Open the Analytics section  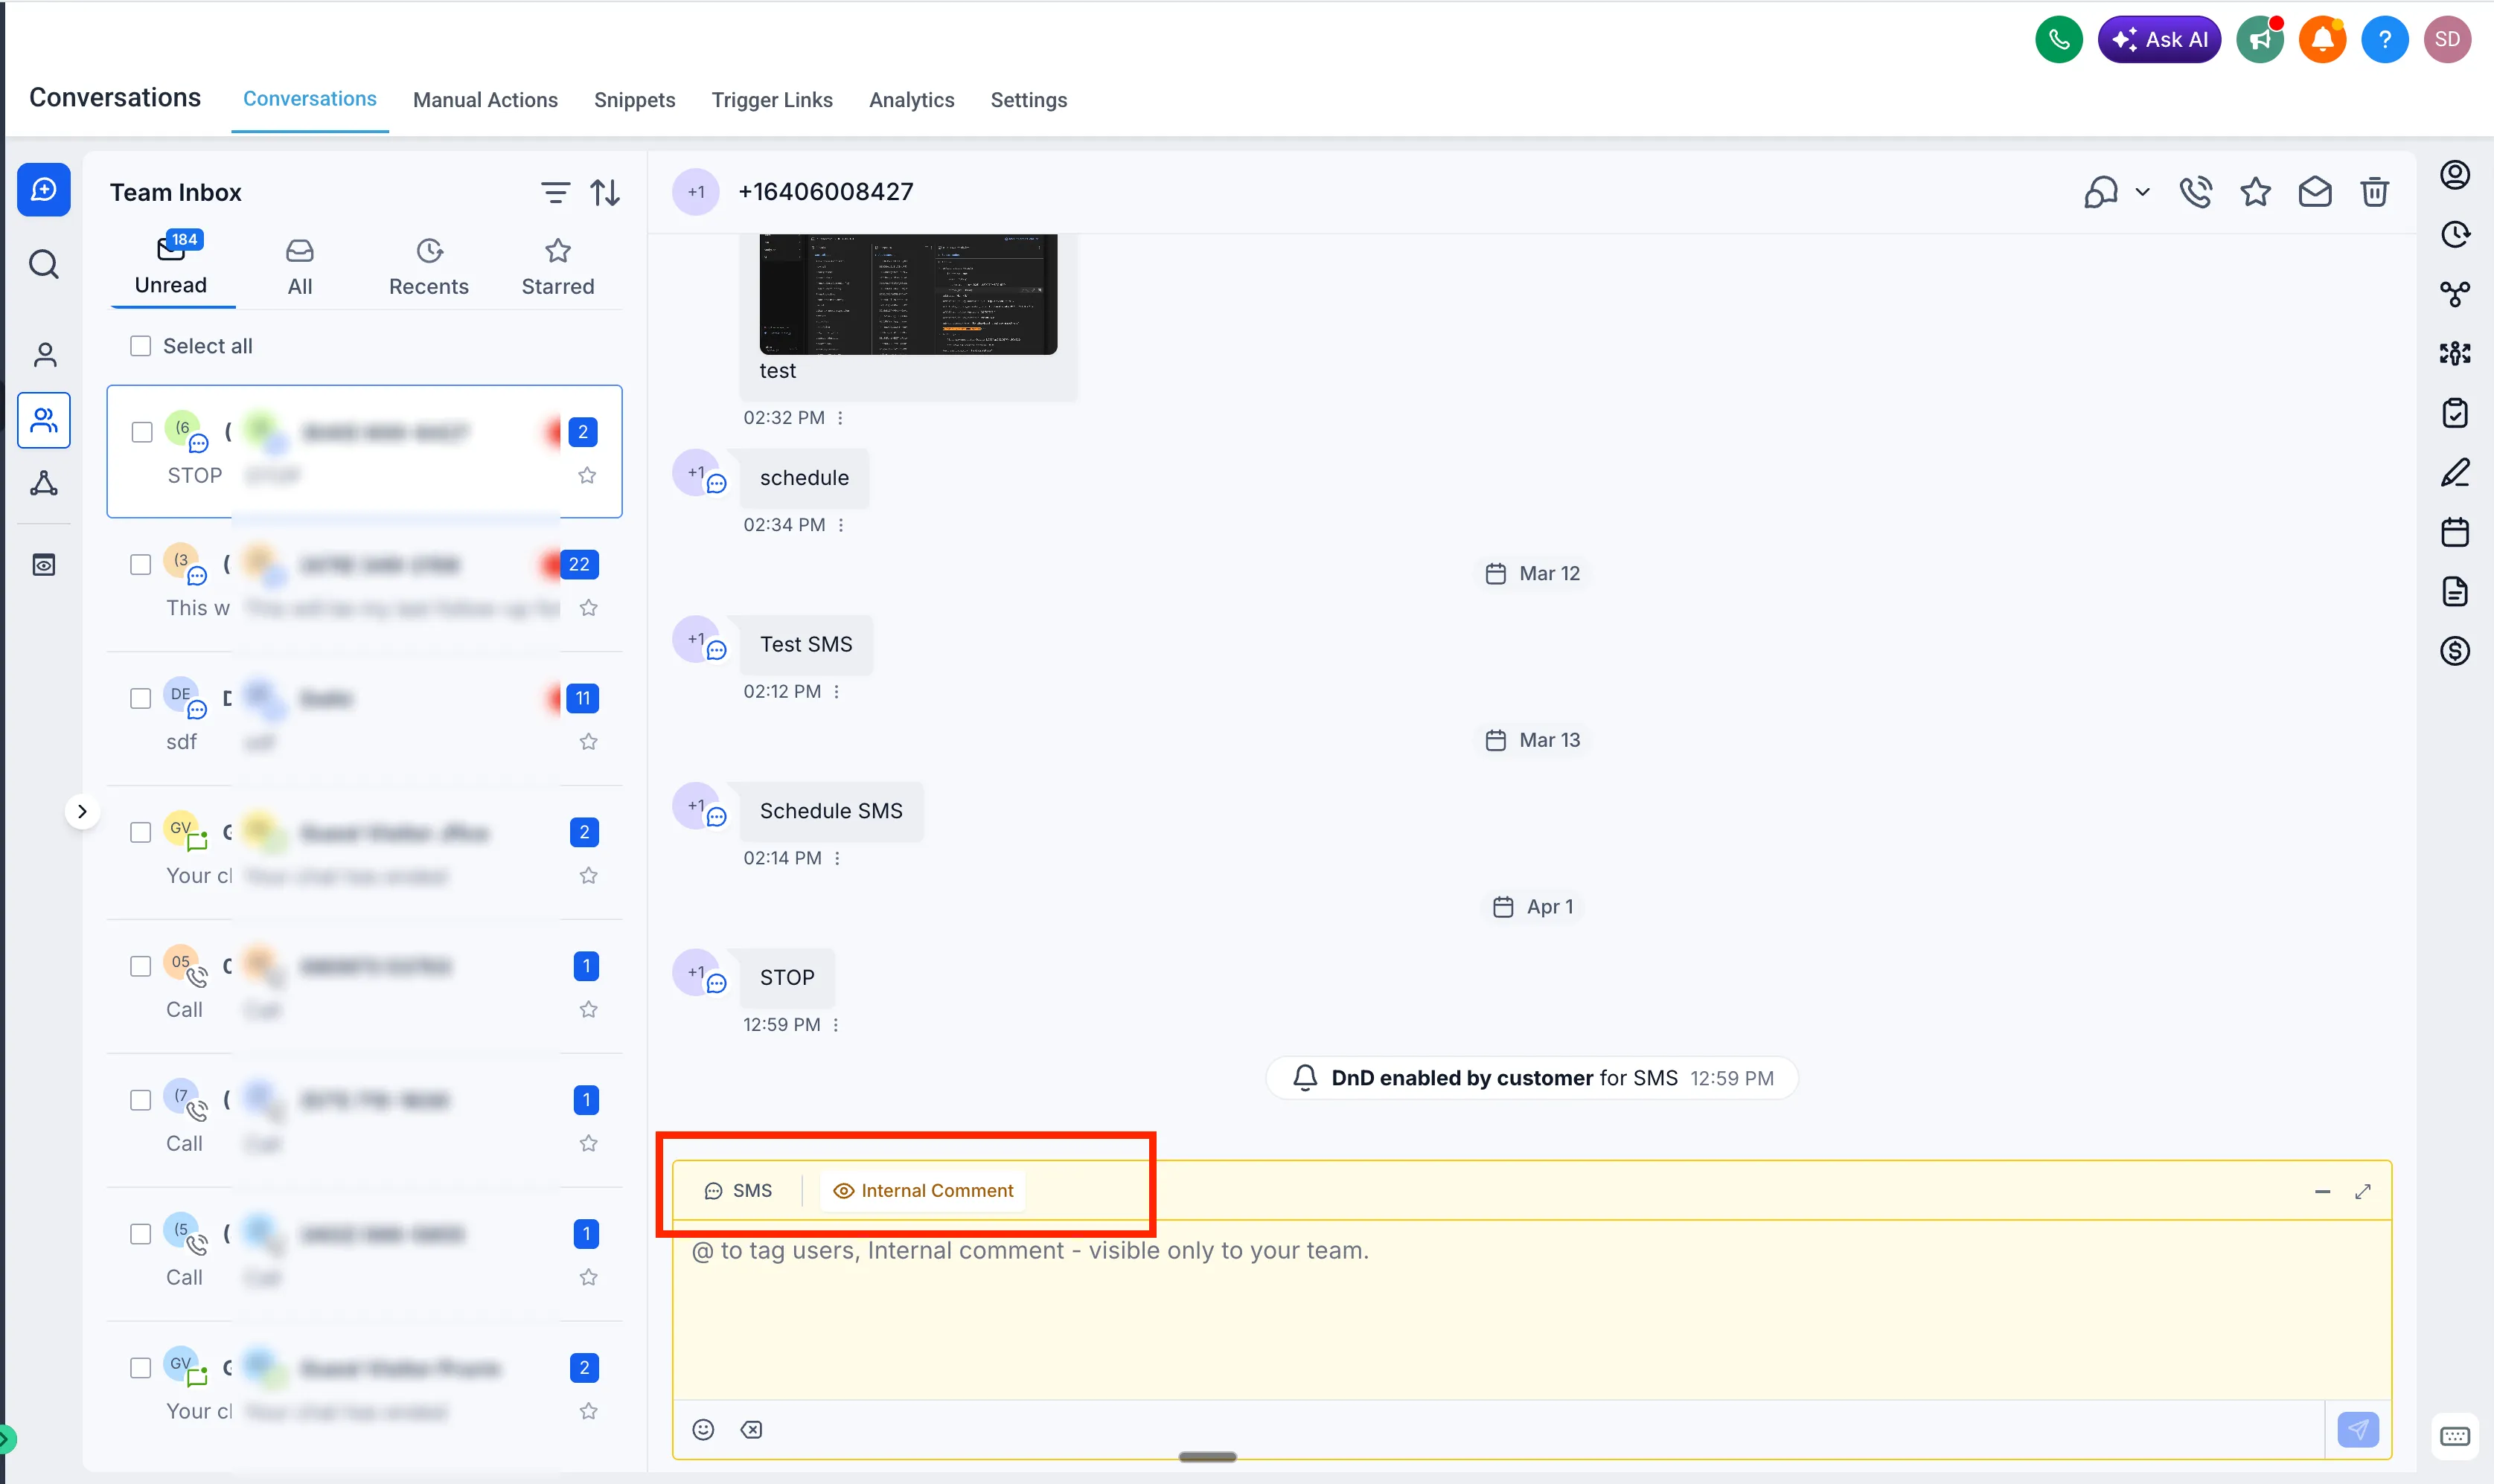[910, 100]
